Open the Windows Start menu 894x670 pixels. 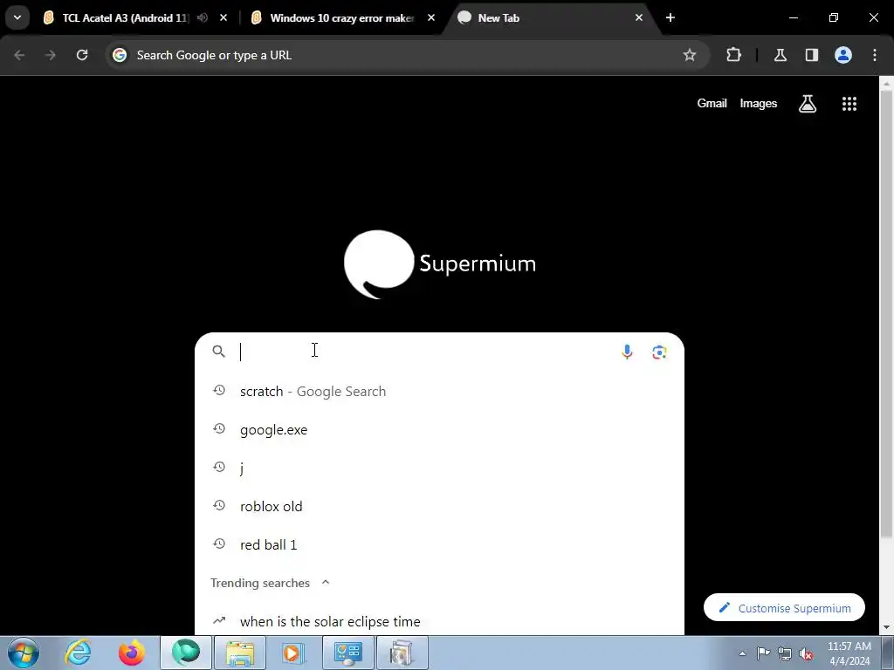(x=24, y=653)
